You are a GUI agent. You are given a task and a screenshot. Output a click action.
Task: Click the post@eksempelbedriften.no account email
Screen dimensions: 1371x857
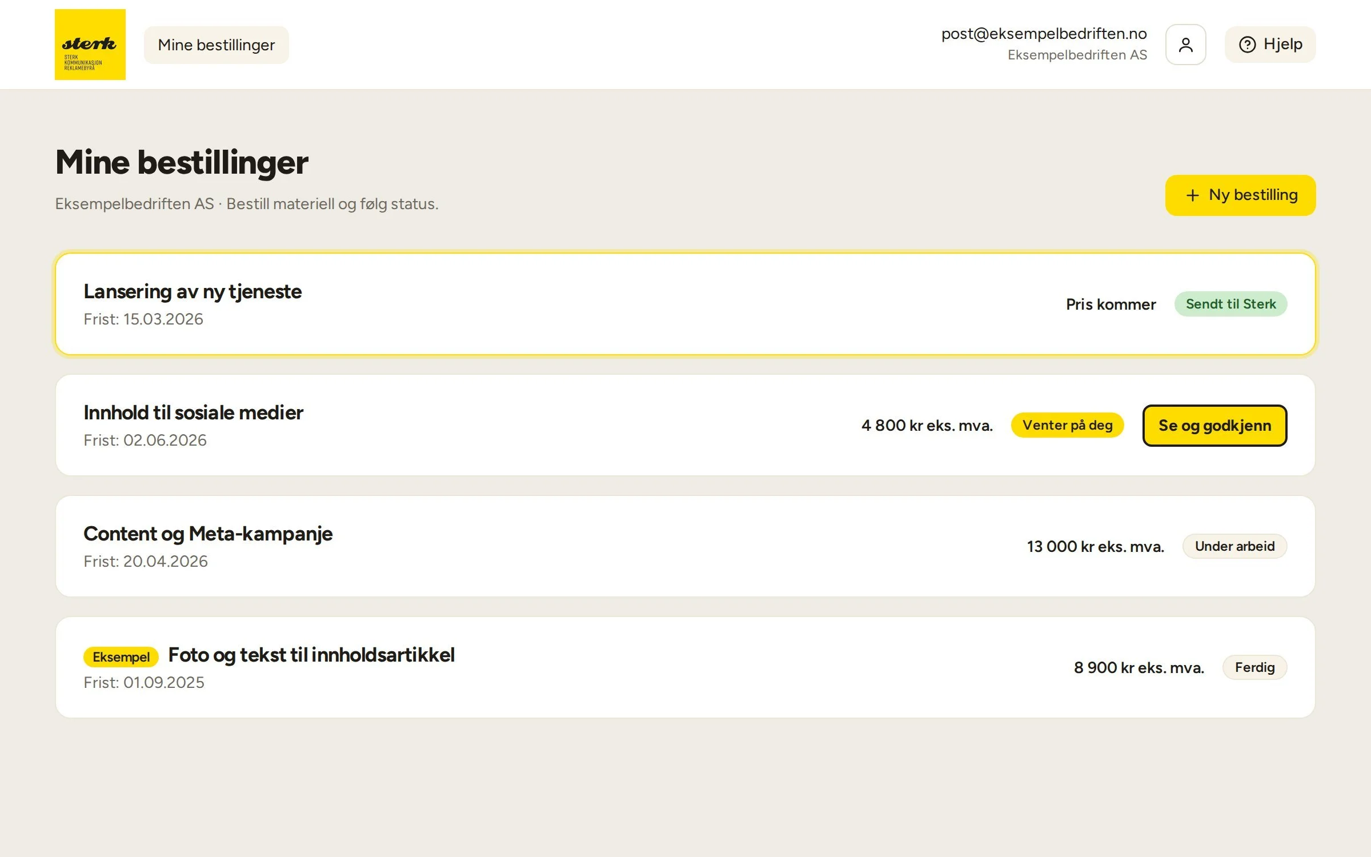[1044, 34]
